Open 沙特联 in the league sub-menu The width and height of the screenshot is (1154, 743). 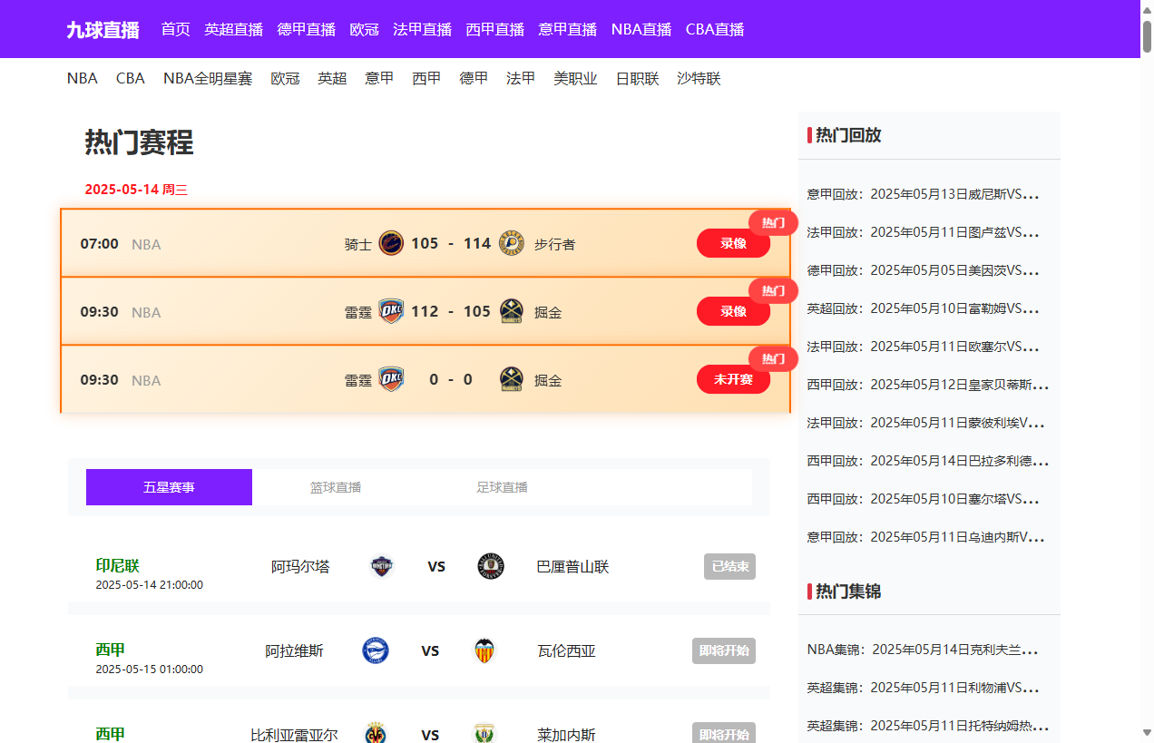pos(699,78)
